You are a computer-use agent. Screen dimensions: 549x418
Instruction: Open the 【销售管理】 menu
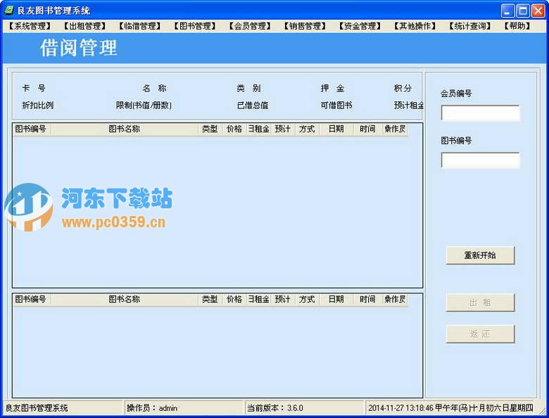pyautogui.click(x=305, y=26)
